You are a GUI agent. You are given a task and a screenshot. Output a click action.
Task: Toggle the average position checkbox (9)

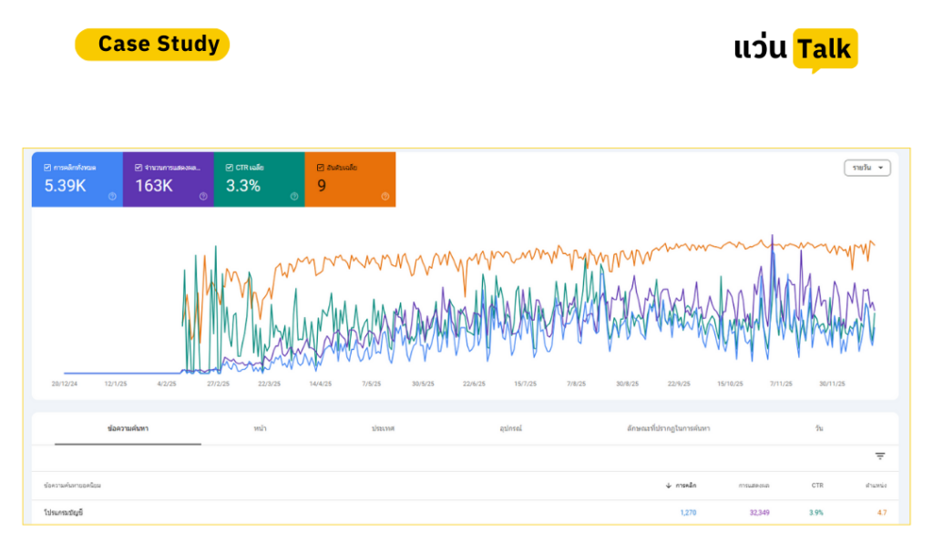coord(320,168)
